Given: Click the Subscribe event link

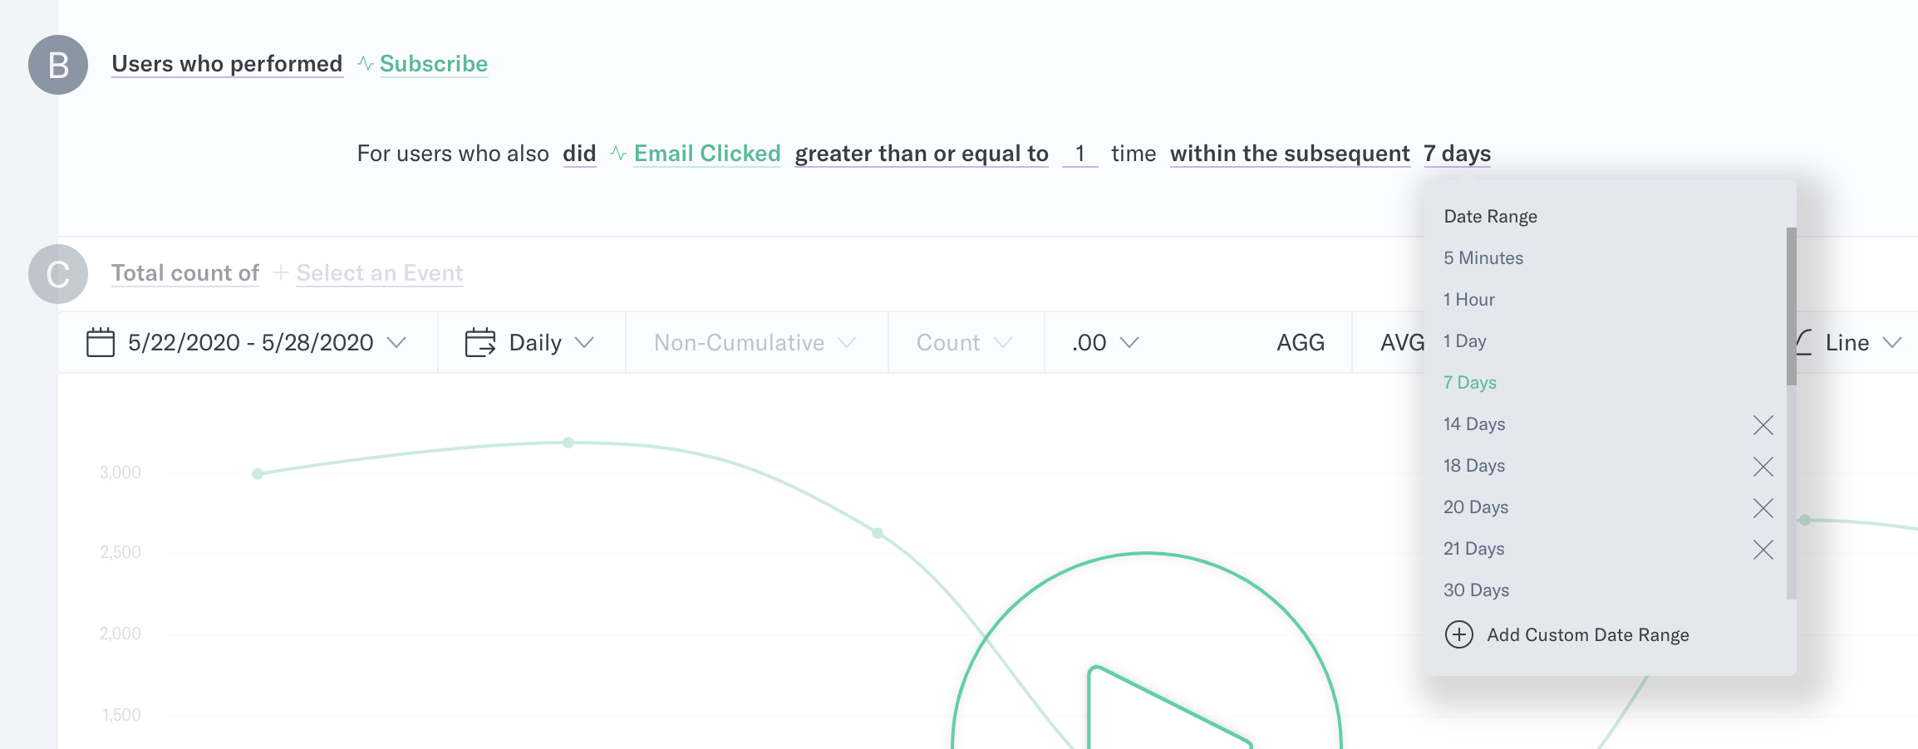Looking at the screenshot, I should pos(434,64).
